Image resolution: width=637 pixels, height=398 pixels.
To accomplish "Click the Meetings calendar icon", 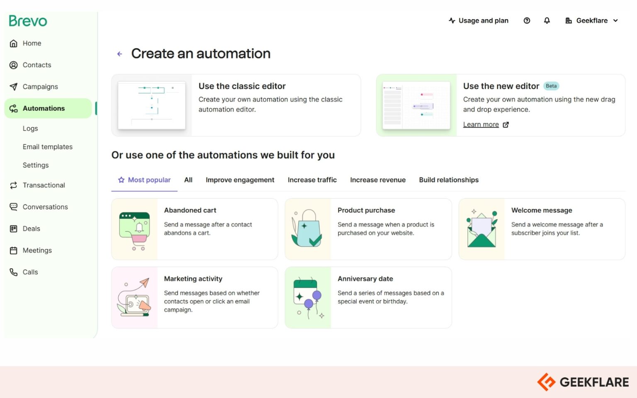I will coord(14,250).
